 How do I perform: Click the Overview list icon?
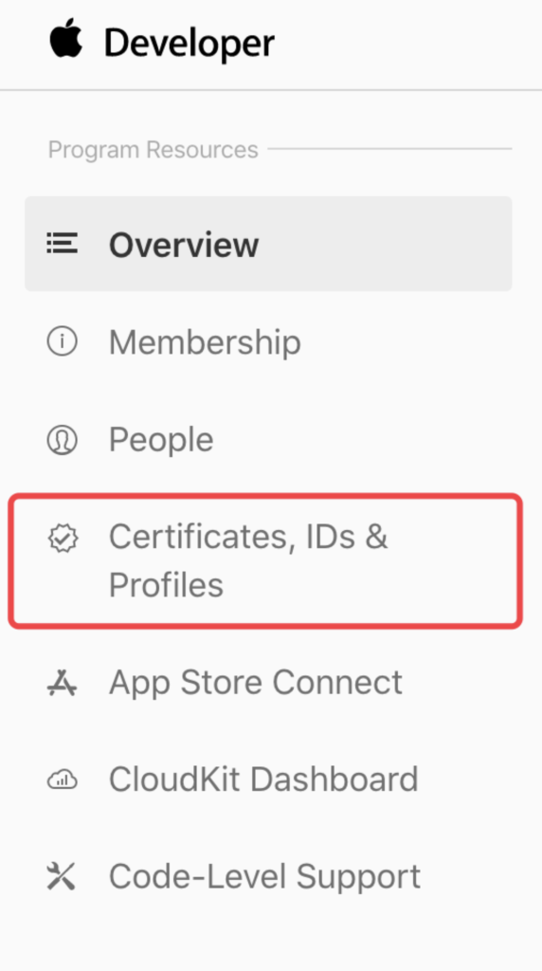(x=62, y=244)
